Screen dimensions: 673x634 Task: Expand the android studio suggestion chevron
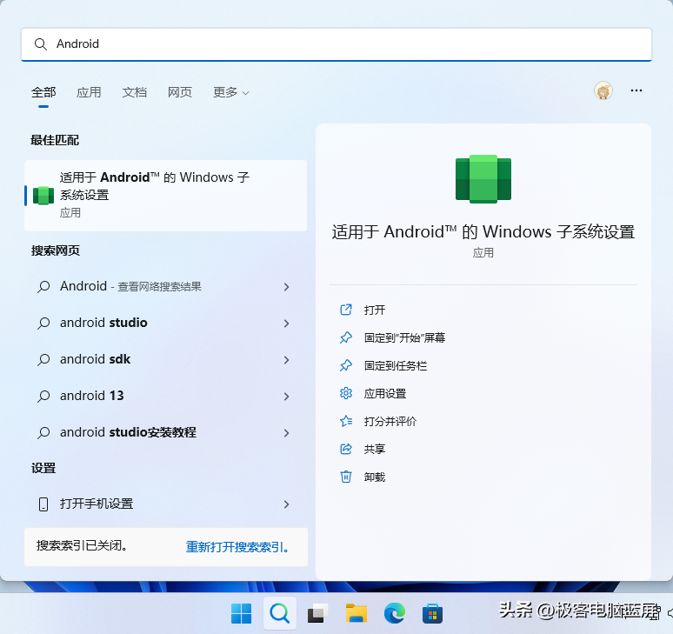click(287, 324)
